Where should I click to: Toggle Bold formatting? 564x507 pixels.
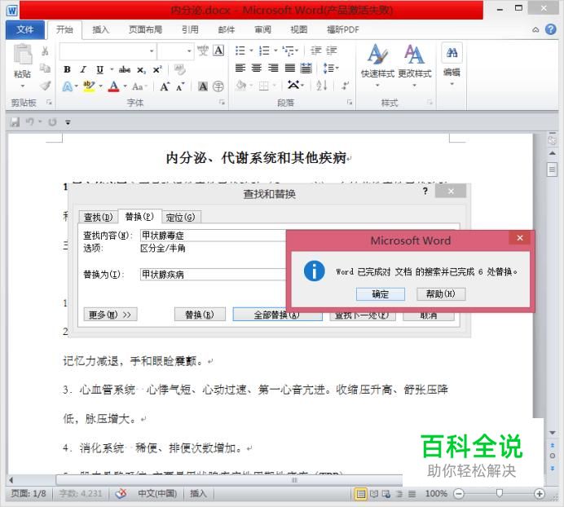68,69
